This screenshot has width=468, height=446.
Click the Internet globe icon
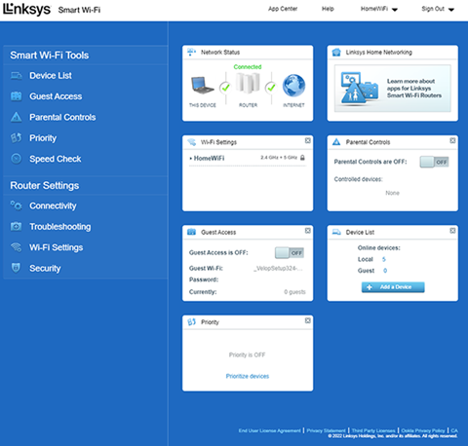pyautogui.click(x=293, y=86)
